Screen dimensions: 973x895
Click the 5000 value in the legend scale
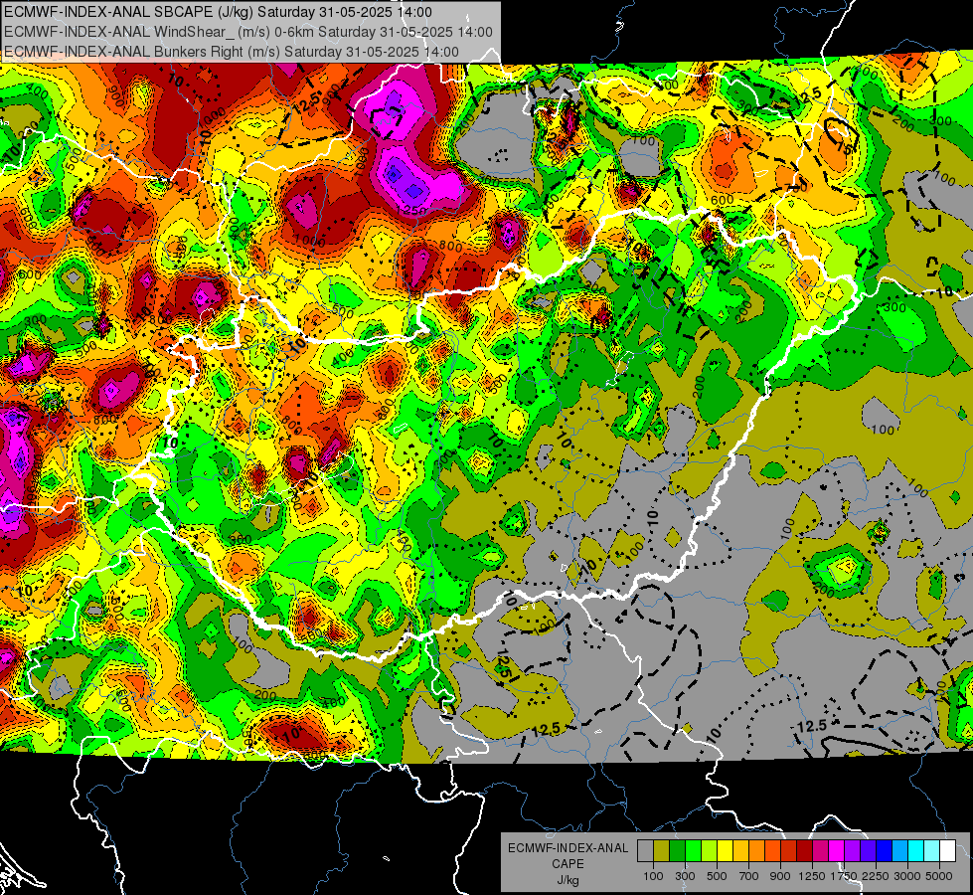(939, 876)
